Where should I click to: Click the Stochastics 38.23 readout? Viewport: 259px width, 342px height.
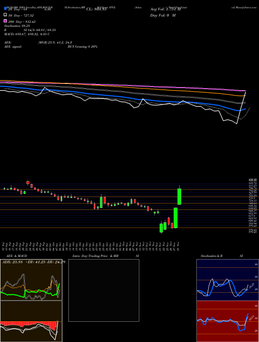17,26
